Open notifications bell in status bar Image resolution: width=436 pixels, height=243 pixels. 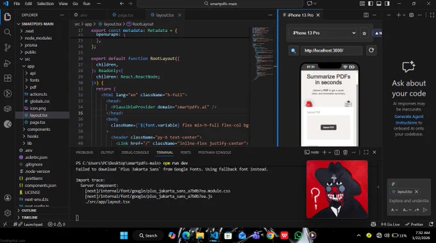point(431,224)
